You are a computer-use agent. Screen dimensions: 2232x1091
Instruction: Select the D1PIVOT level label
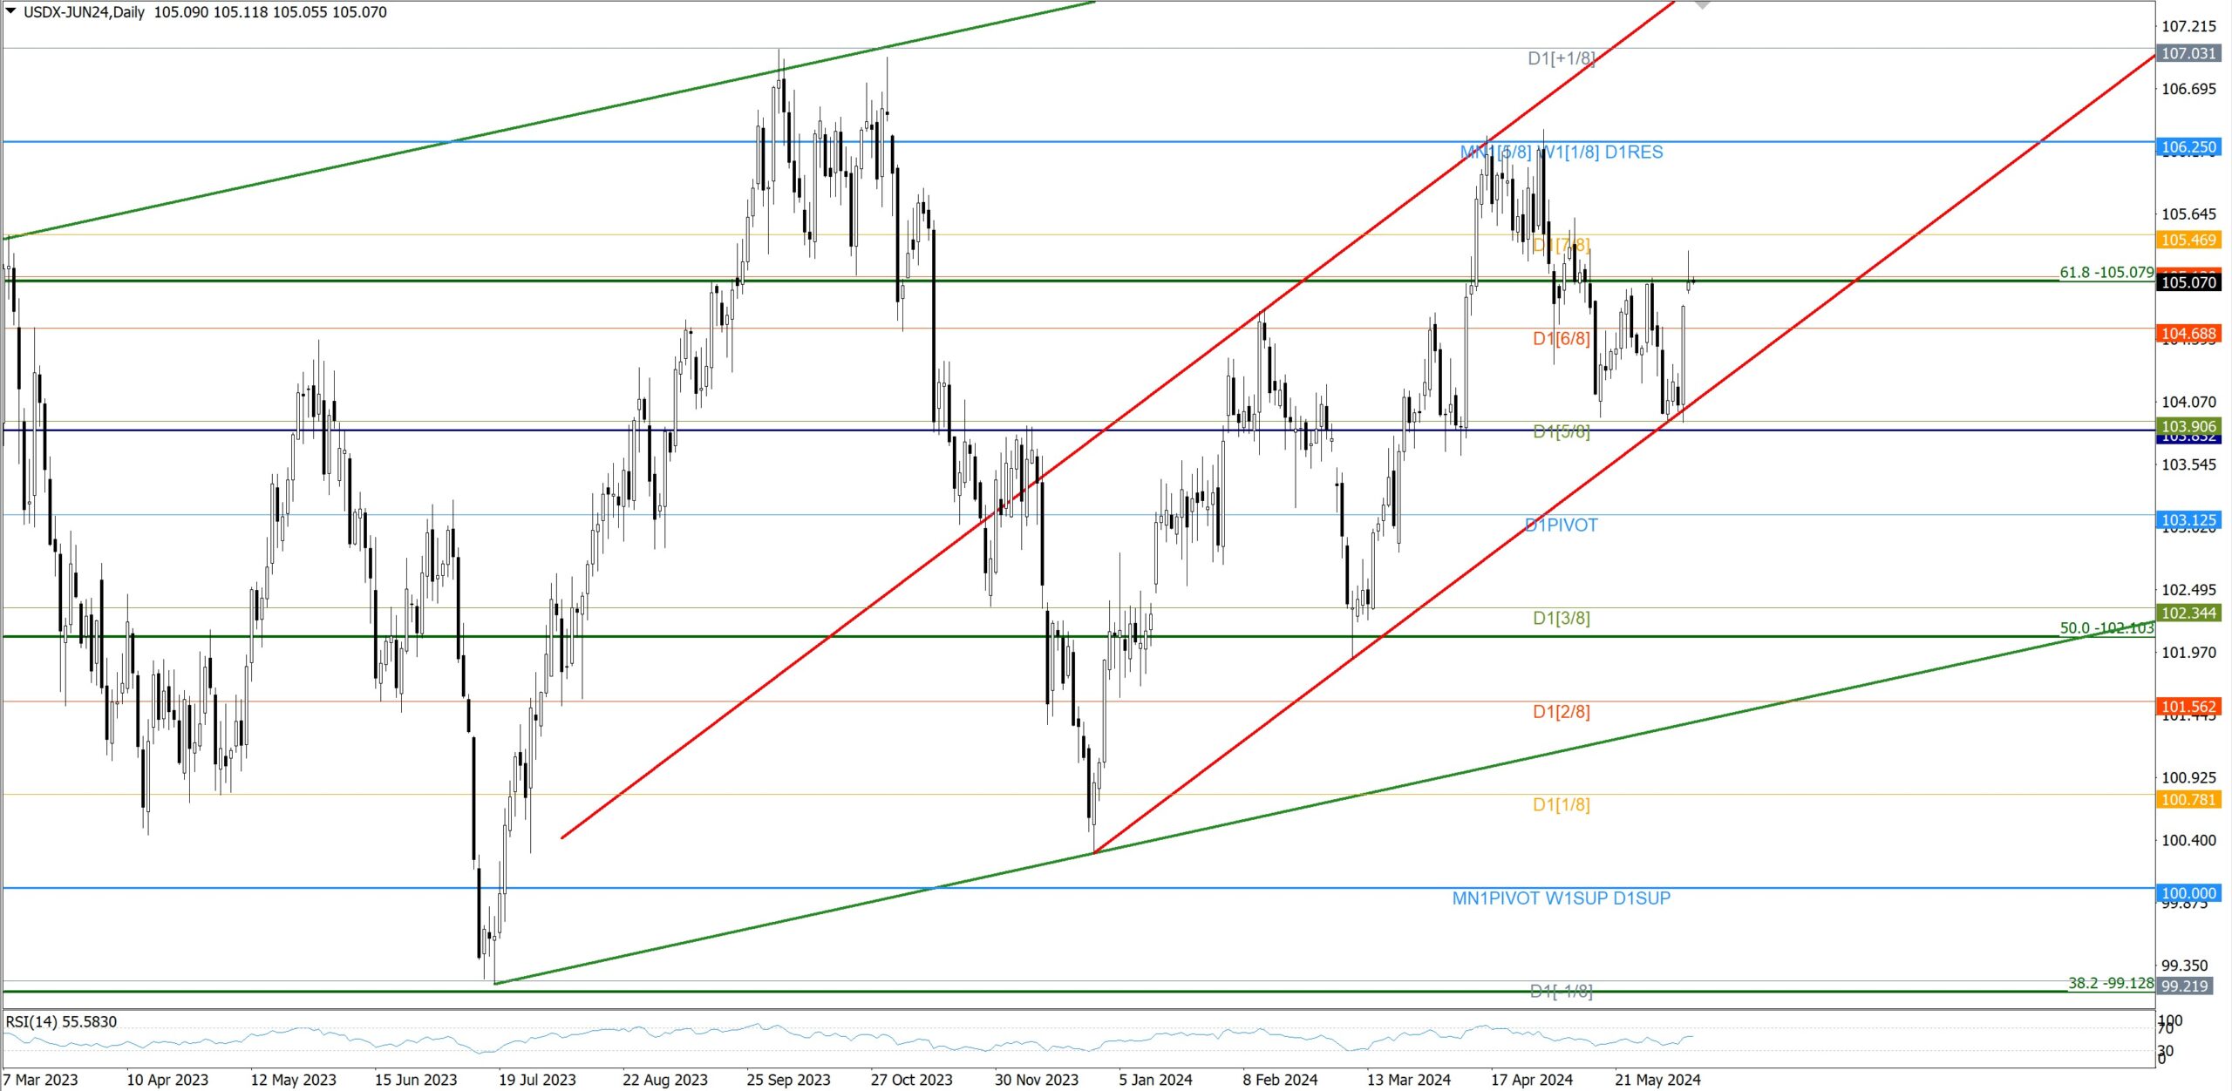[1561, 525]
